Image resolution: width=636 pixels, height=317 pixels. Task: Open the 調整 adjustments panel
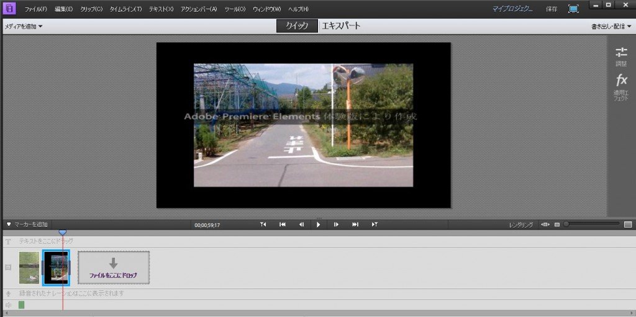click(621, 56)
